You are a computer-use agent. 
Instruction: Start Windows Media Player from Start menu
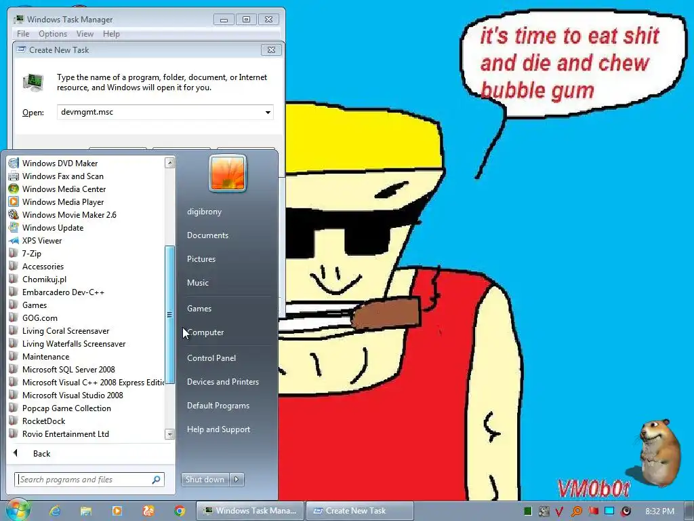(63, 201)
